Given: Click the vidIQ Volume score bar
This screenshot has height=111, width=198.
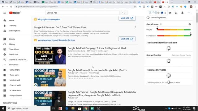Looking at the screenshot, I should 174,30.
